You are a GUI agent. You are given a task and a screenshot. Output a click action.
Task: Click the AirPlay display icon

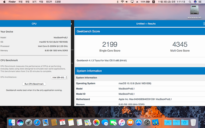pyautogui.click(x=132, y=2)
